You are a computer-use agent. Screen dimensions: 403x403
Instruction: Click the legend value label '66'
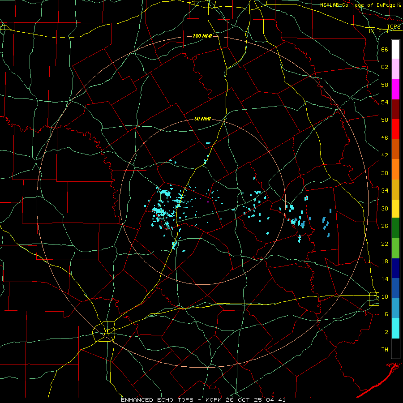(x=385, y=49)
